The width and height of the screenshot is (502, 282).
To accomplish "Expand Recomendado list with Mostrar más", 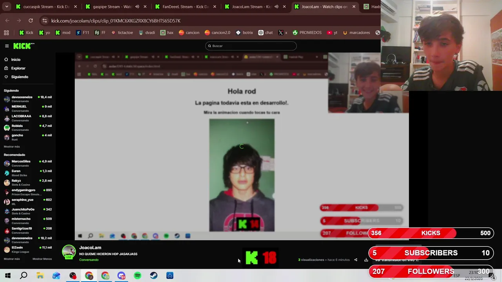I will 12,259.
